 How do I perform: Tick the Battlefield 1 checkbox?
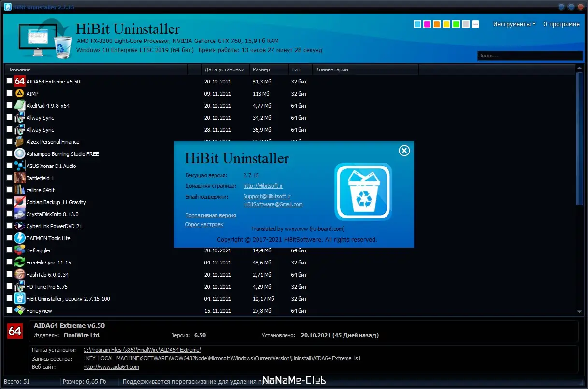pyautogui.click(x=10, y=178)
